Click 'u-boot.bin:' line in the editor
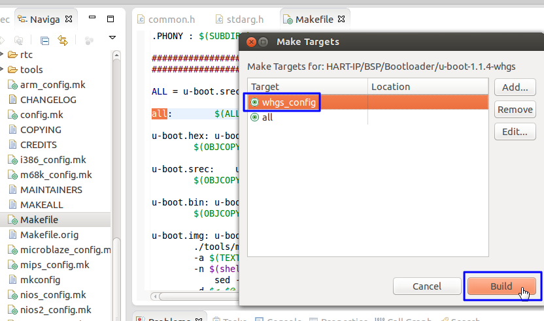 tap(180, 202)
